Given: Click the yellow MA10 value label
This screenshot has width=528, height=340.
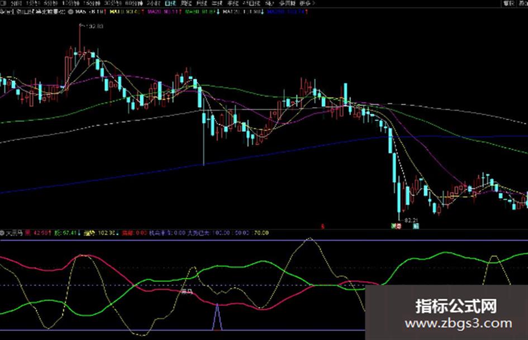Looking at the screenshot, I should point(126,12).
